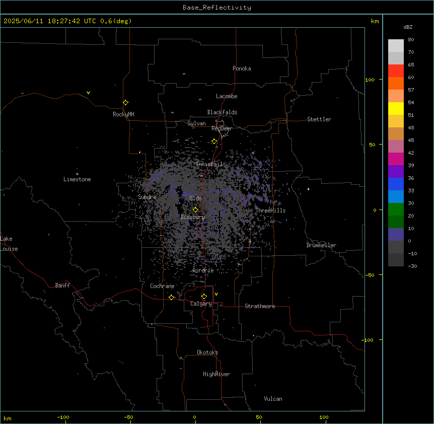Click the Stettler city label

pyautogui.click(x=319, y=119)
